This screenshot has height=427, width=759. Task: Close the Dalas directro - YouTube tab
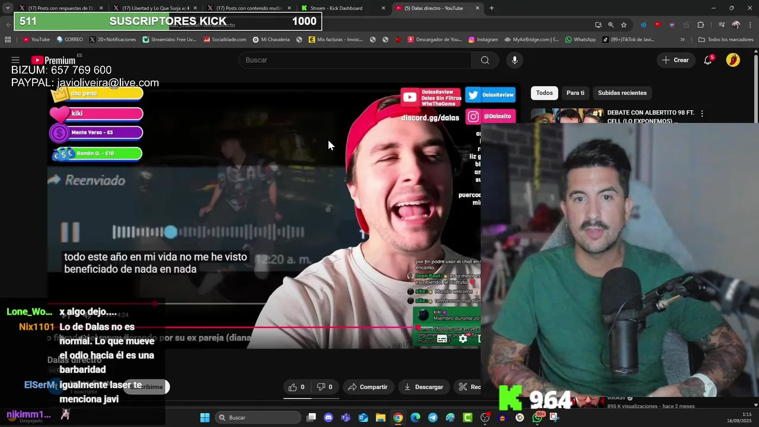click(x=477, y=8)
